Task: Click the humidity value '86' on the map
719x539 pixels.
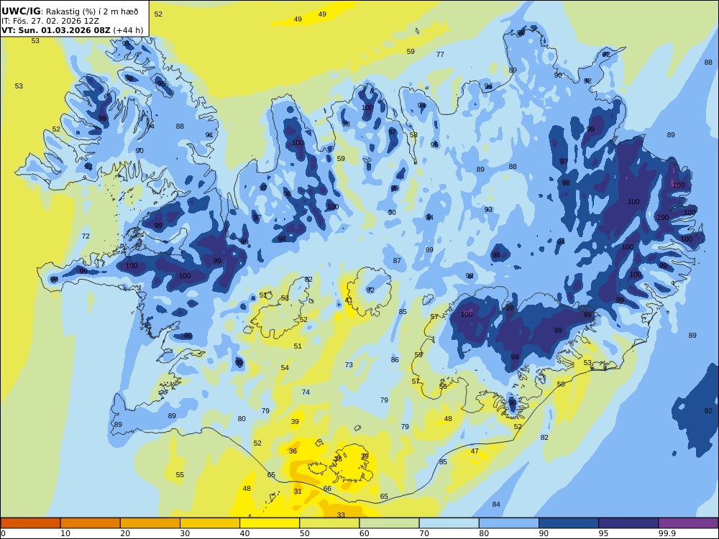Action: (x=395, y=360)
